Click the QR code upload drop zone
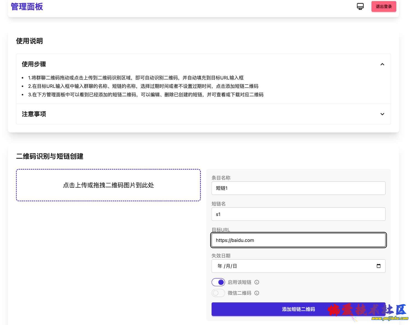The image size is (410, 325). click(109, 185)
